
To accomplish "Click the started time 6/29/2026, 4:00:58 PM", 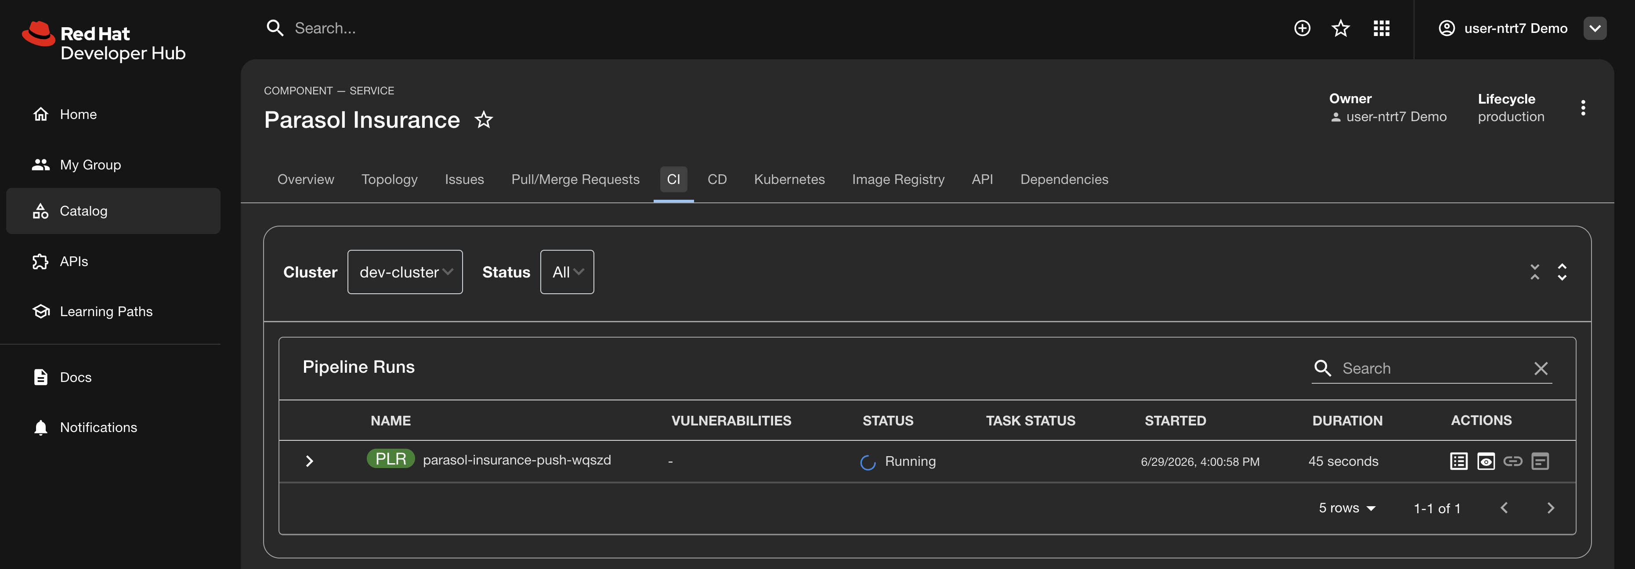I will point(1200,462).
